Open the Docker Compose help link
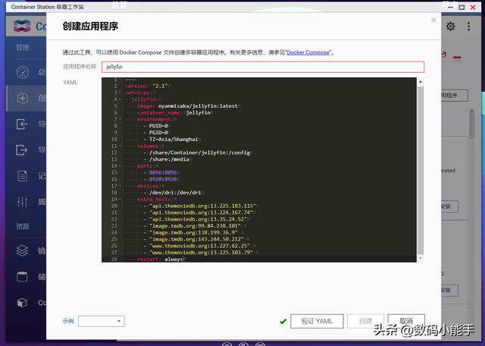485x346 pixels. point(308,53)
